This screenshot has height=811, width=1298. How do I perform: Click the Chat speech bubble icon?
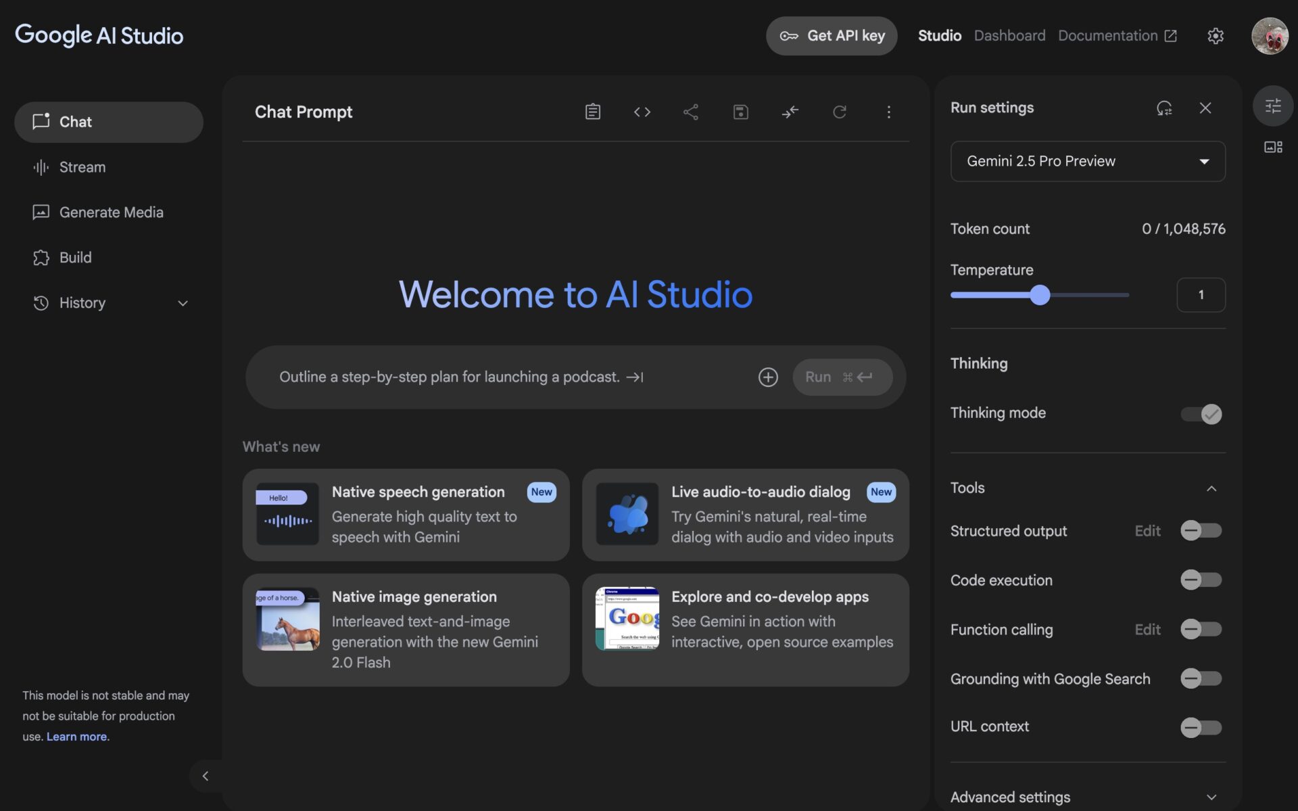41,121
